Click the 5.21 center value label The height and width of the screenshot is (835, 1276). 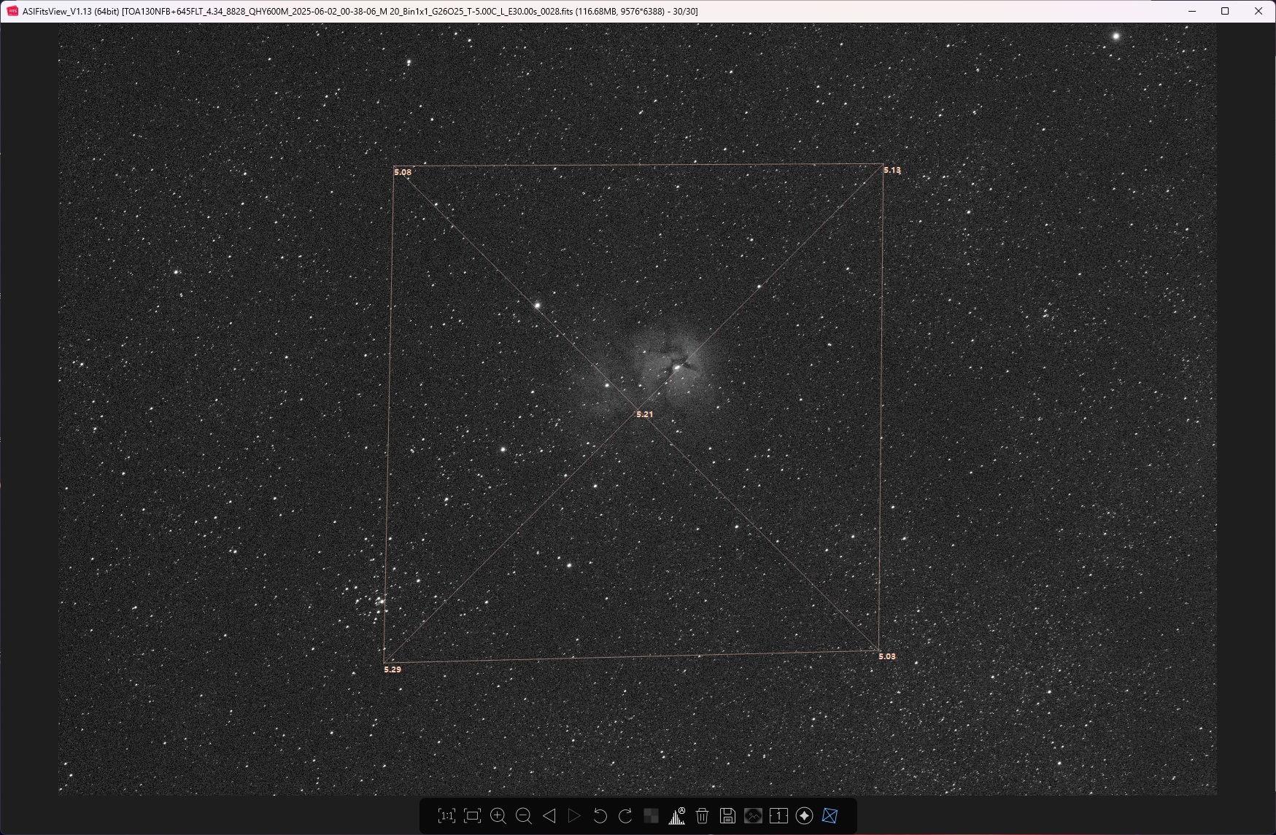(644, 414)
